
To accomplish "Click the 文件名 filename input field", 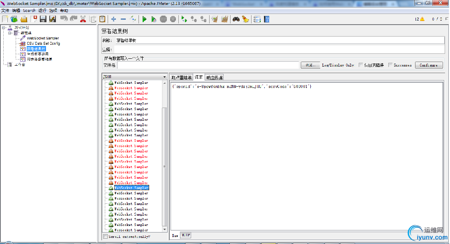I will (208, 65).
